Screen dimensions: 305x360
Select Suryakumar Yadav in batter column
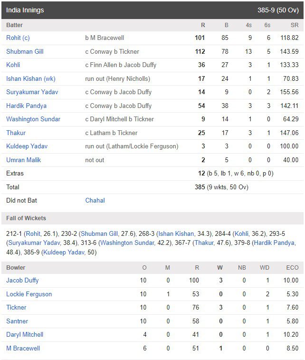coord(32,92)
